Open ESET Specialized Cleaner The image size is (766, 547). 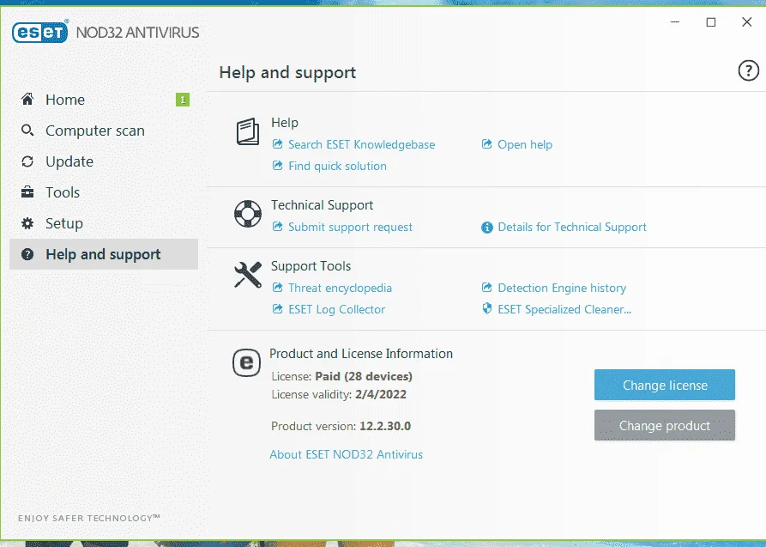click(564, 309)
